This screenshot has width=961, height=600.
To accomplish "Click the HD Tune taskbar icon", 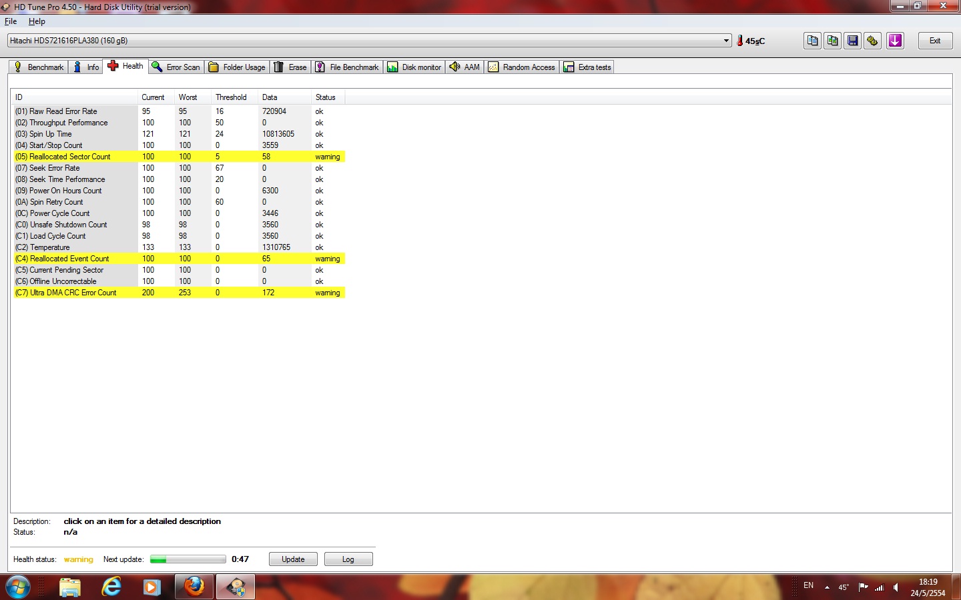I will 236,587.
